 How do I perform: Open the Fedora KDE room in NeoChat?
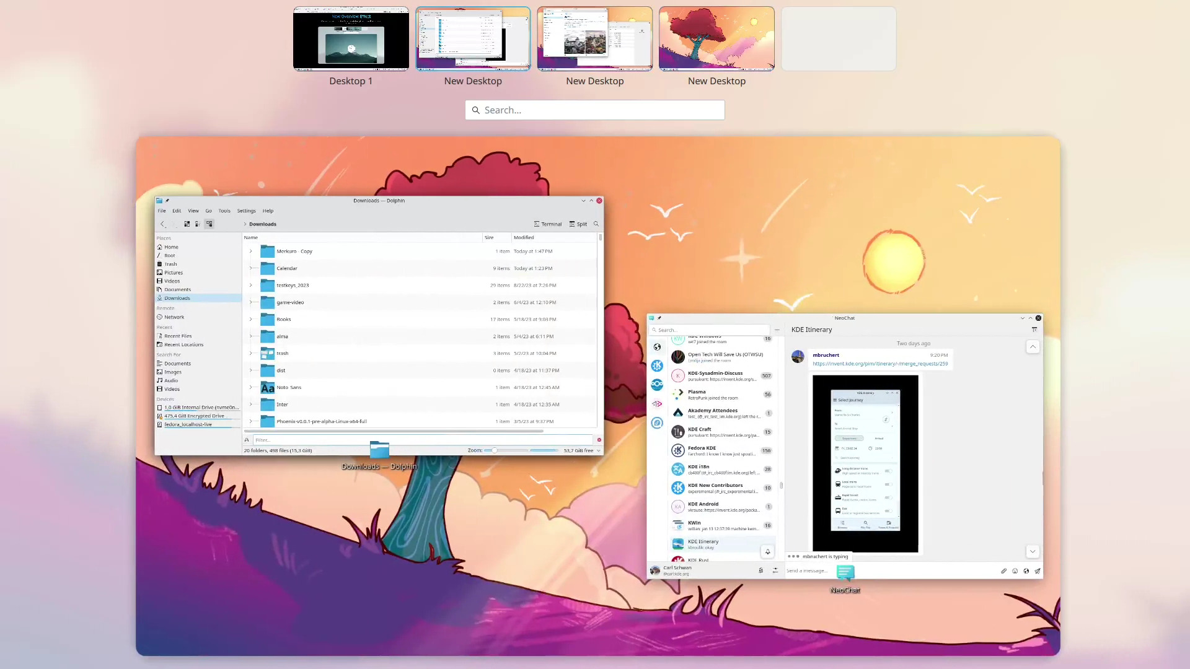click(x=723, y=451)
